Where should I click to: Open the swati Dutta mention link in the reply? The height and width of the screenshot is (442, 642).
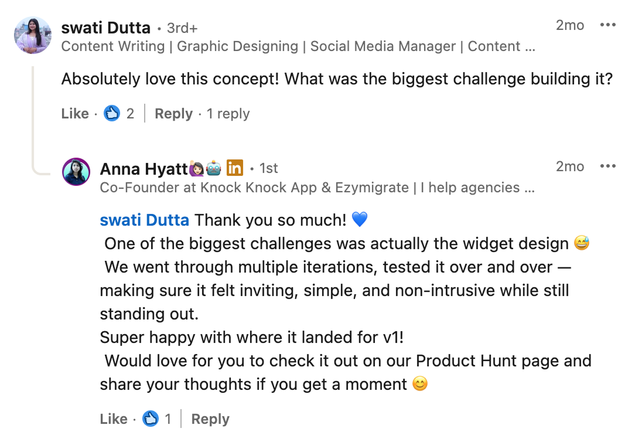(x=144, y=220)
